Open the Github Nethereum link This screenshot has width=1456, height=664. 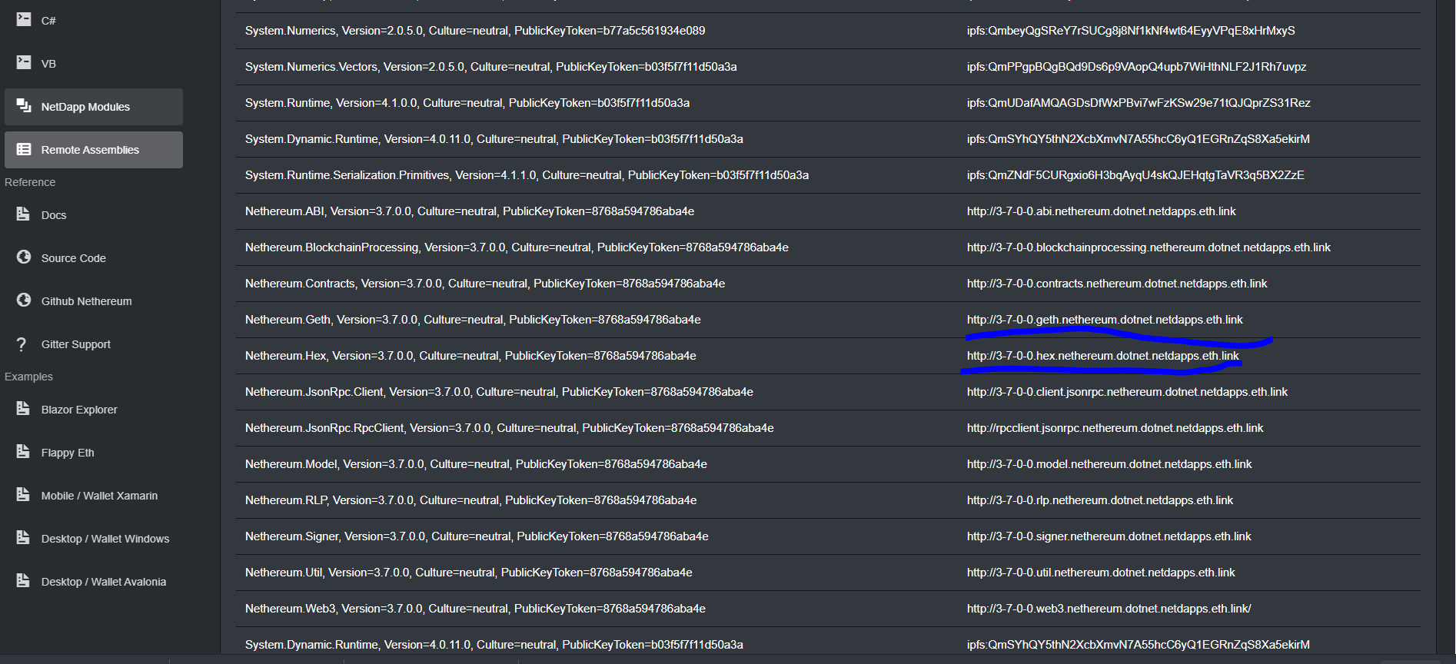pyautogui.click(x=94, y=301)
